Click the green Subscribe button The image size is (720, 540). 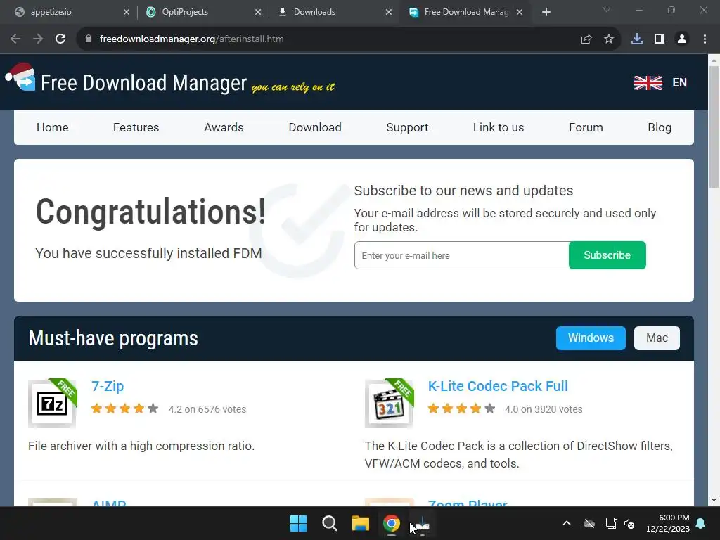(x=607, y=255)
